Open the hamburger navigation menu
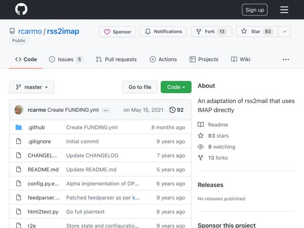This screenshot has width=304, height=228. pyautogui.click(x=284, y=9)
